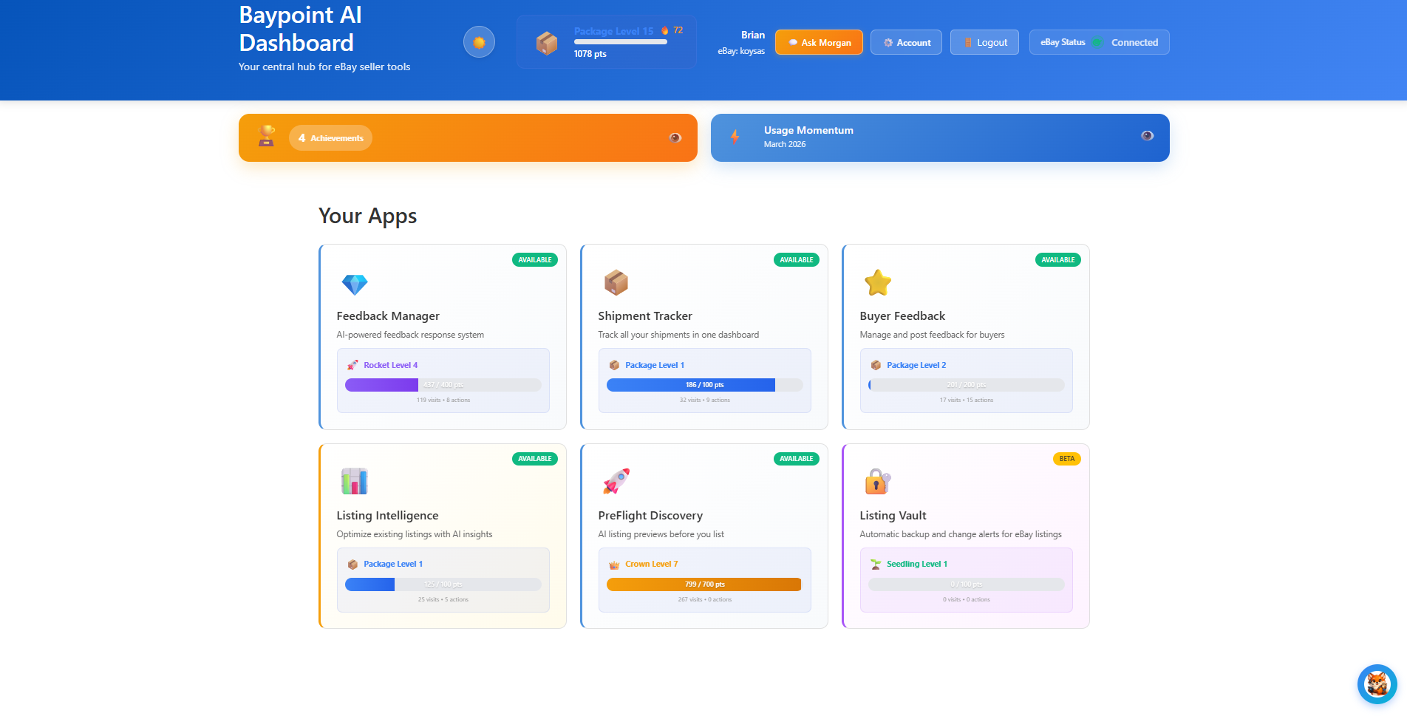The width and height of the screenshot is (1407, 716).
Task: Click the AVAILABLE badge on Feedback Manager
Action: tap(534, 259)
